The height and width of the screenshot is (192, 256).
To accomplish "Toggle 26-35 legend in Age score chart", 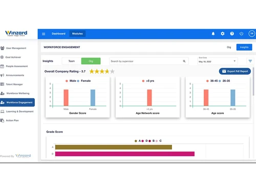I will 224,81.
